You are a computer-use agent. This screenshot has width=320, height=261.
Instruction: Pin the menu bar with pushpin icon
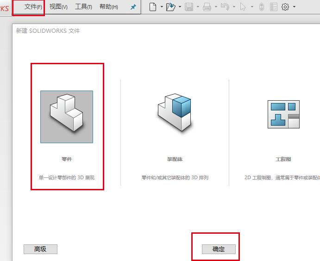click(133, 7)
